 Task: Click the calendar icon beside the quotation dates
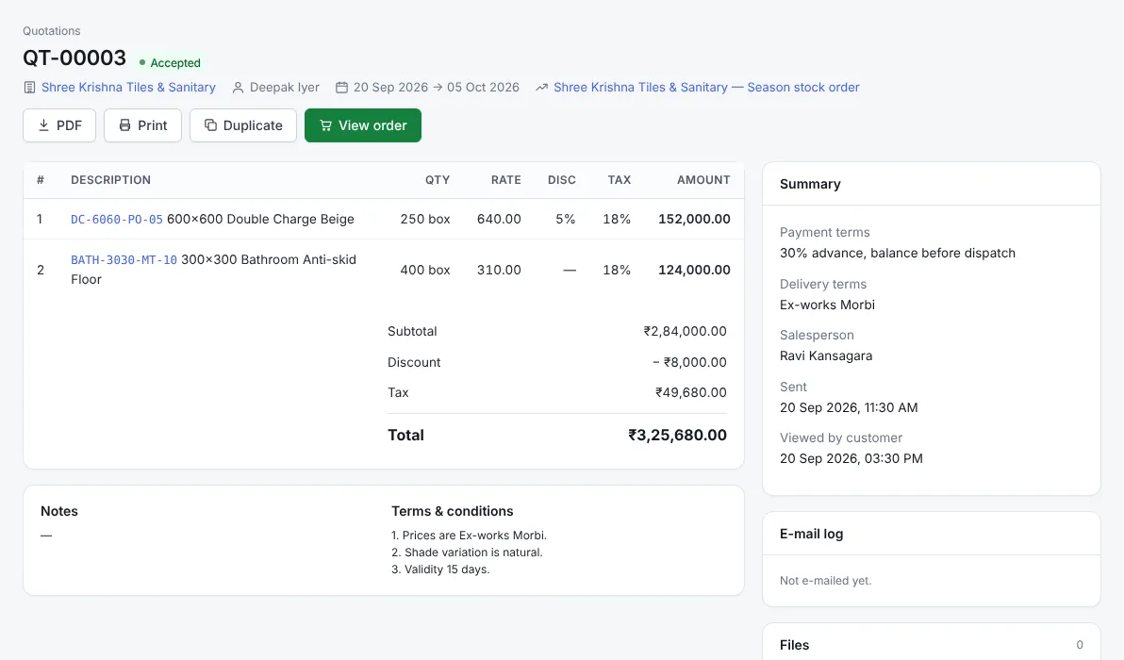[x=342, y=88]
